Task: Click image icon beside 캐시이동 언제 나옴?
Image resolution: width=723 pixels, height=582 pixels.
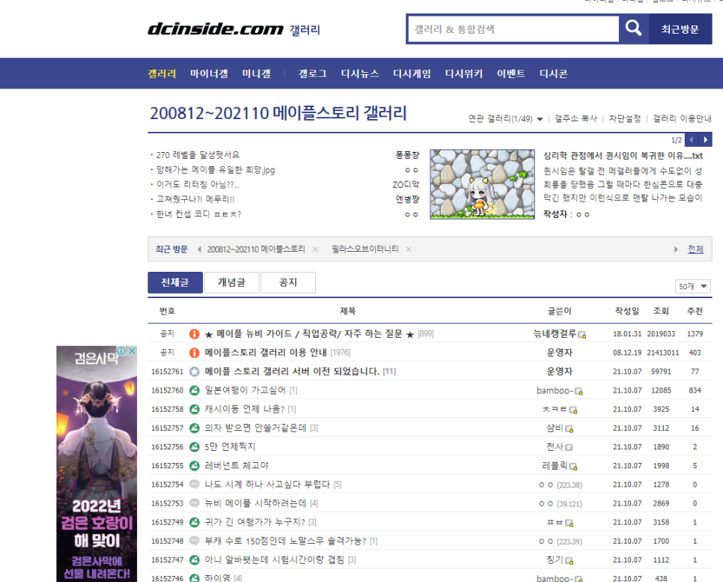Action: [195, 409]
